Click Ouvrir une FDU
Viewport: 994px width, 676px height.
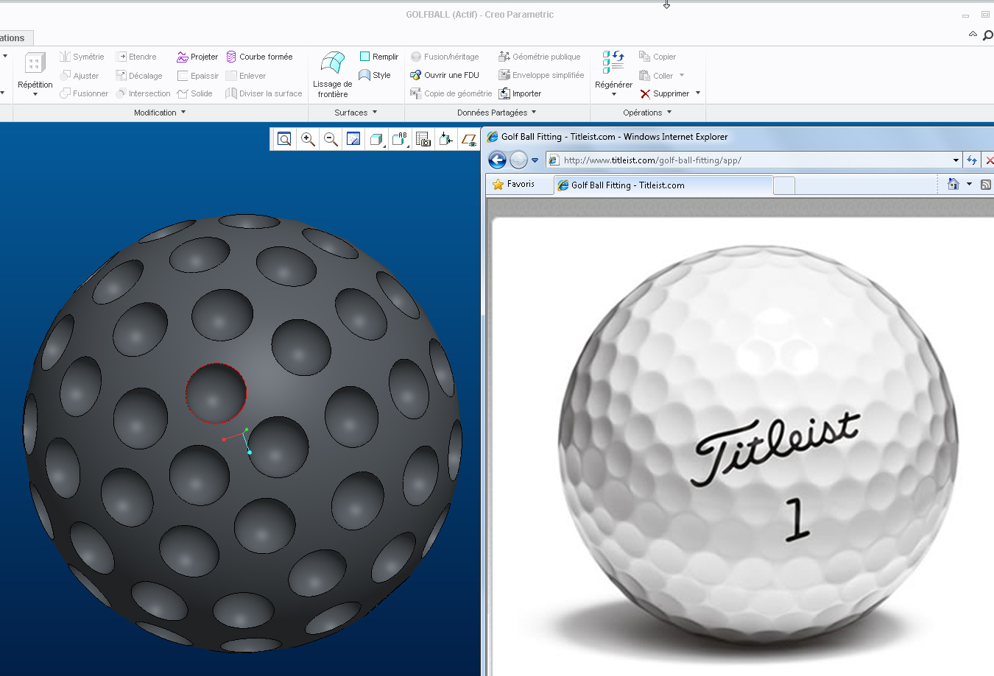click(445, 75)
